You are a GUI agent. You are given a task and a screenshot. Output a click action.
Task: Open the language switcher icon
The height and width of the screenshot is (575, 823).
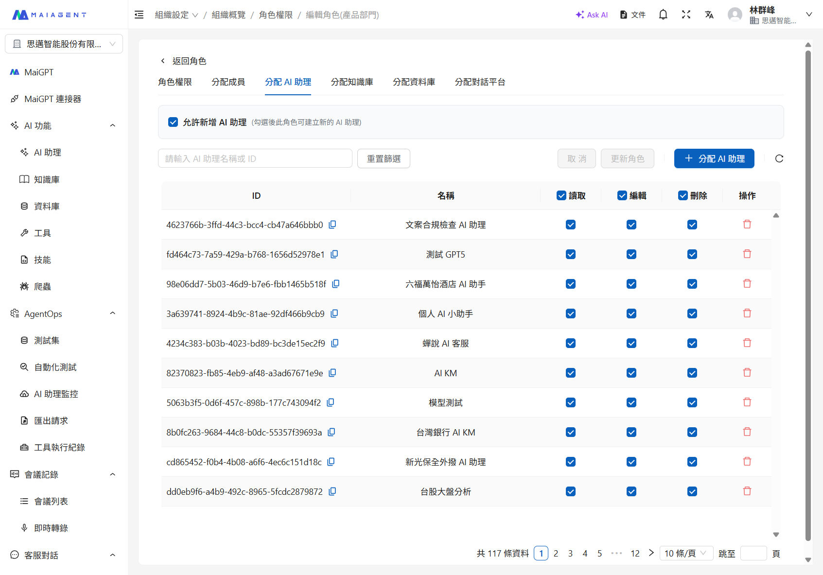click(709, 15)
